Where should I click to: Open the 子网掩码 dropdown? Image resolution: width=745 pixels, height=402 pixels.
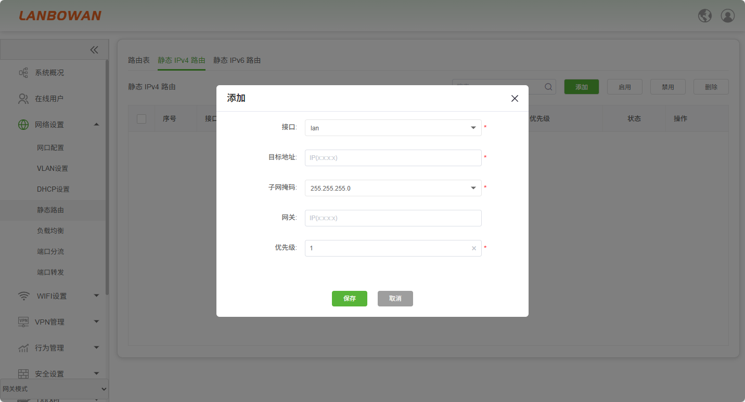(393, 188)
